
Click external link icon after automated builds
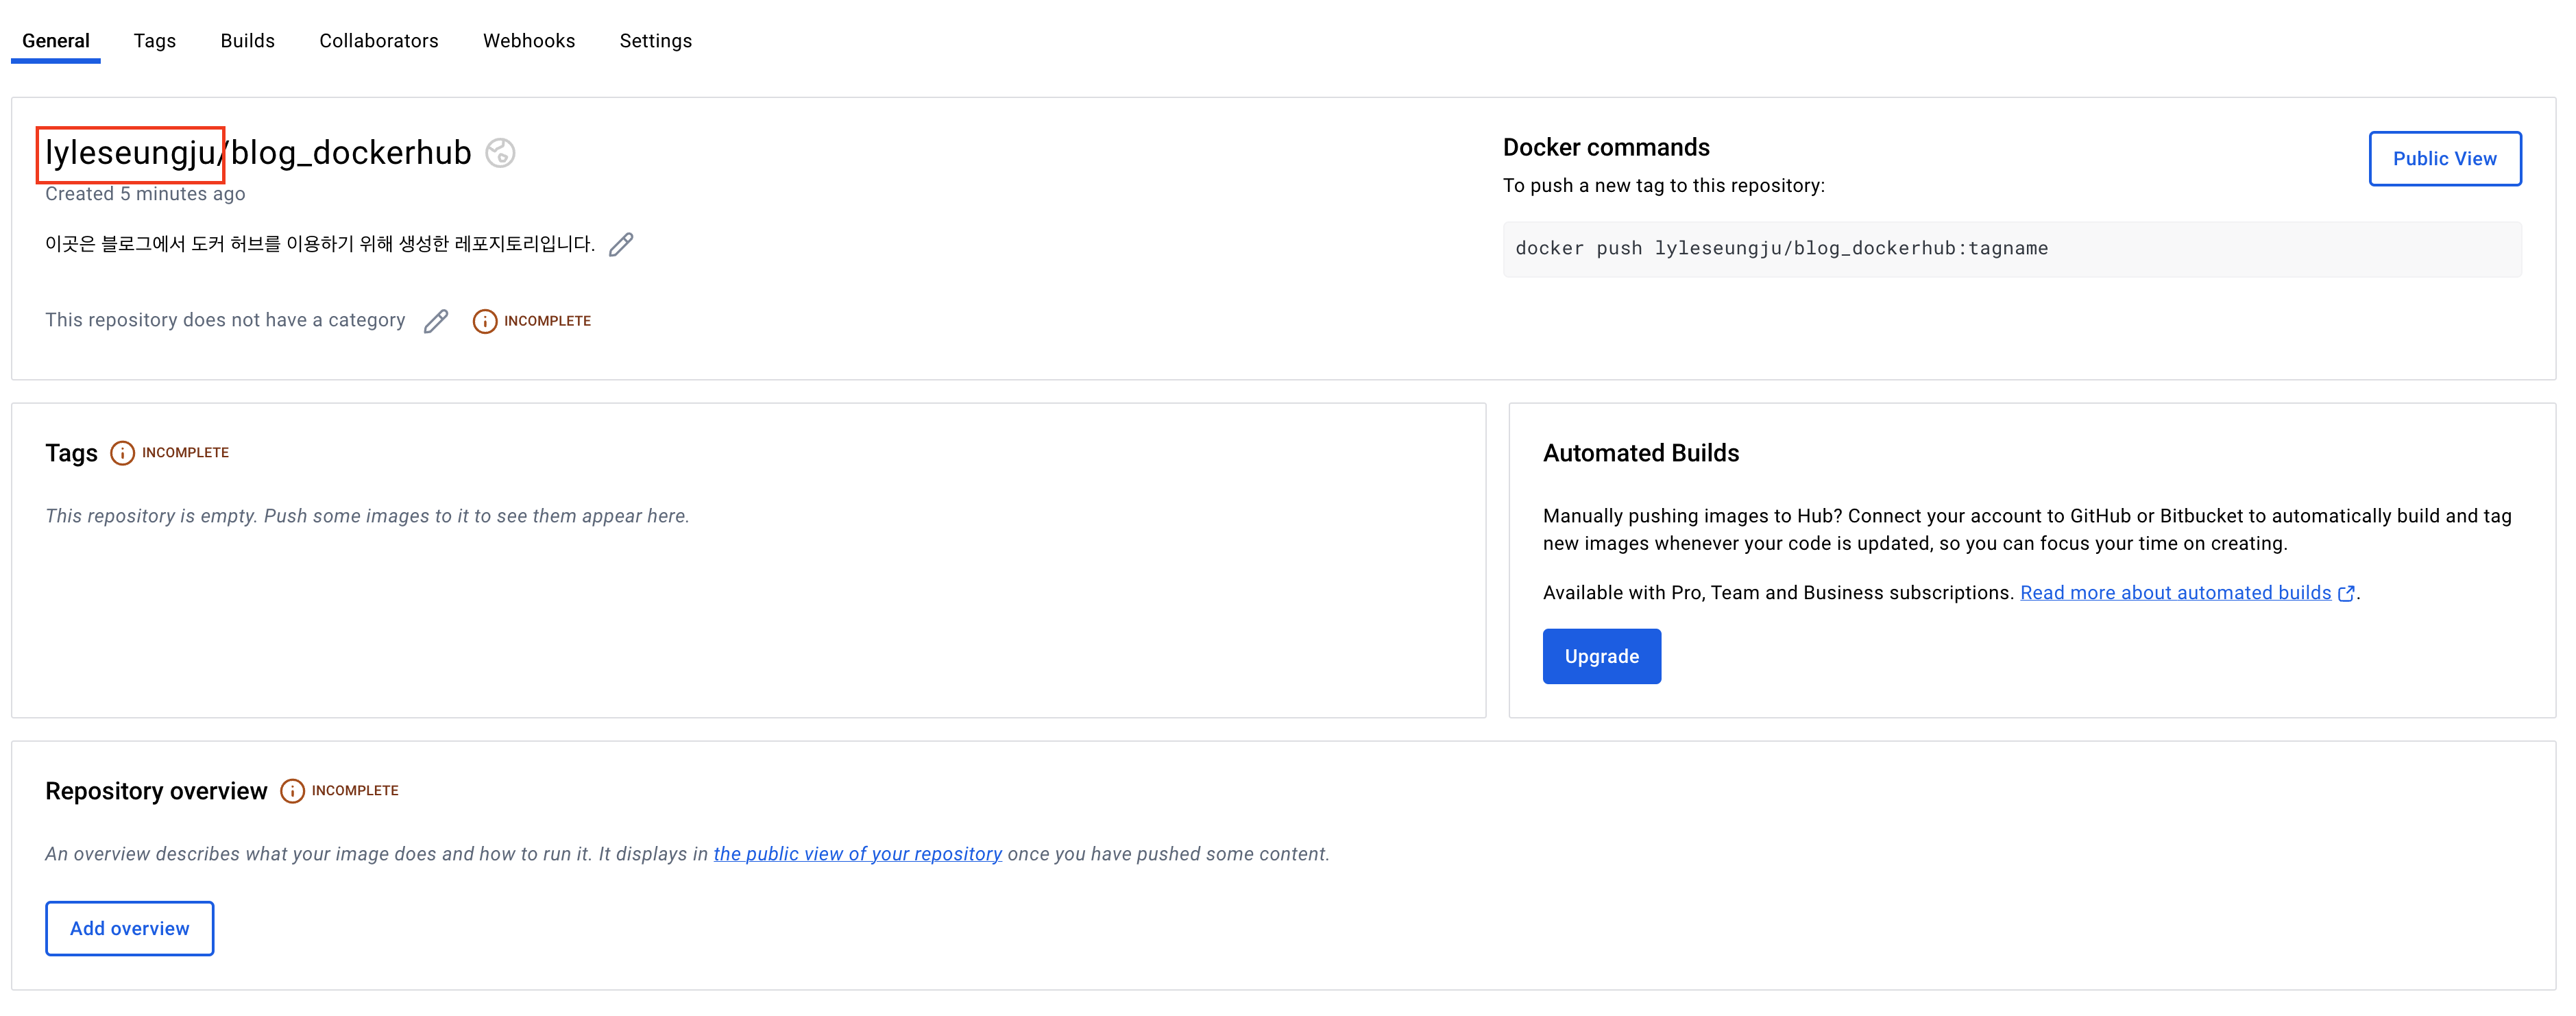(2345, 594)
